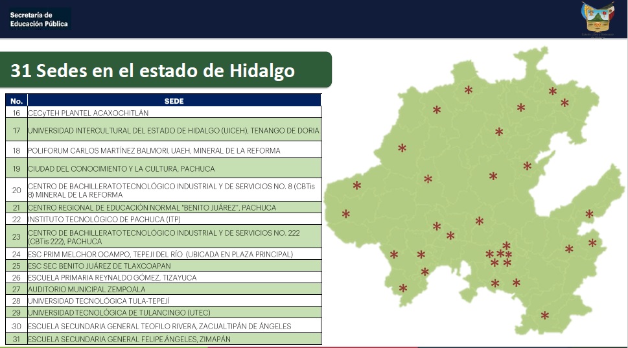Click Escuela Primaria Reynaldo Gómez Tizayuca row
Screen dimensions: 628x348
(163, 277)
